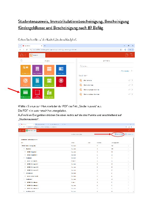Click the button right of Studienausweis
The width and height of the screenshot is (153, 217).
129,134
